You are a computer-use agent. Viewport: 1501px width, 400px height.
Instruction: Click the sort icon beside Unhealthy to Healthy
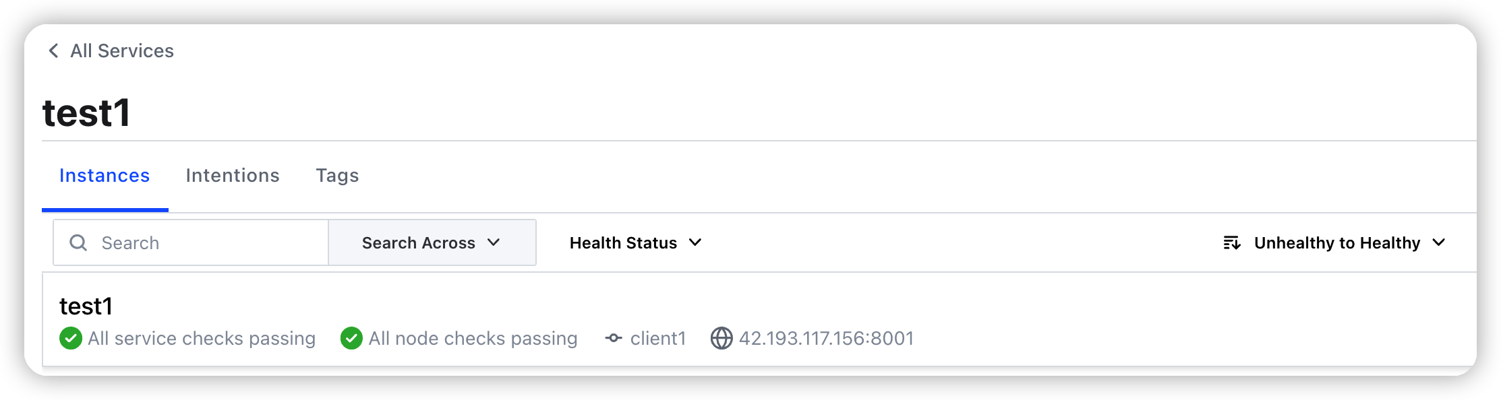point(1232,242)
